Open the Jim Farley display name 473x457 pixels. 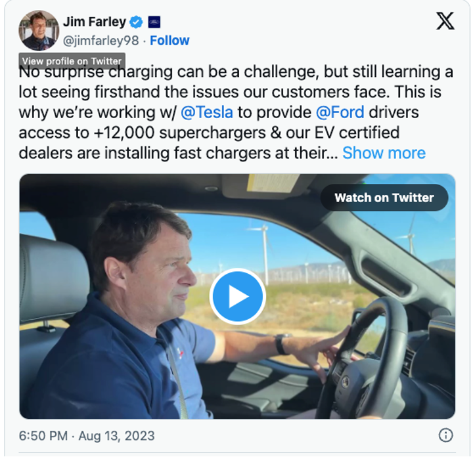(x=94, y=22)
